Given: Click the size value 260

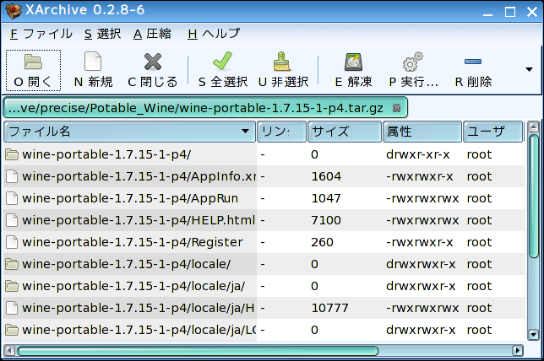Looking at the screenshot, I should pyautogui.click(x=322, y=242).
